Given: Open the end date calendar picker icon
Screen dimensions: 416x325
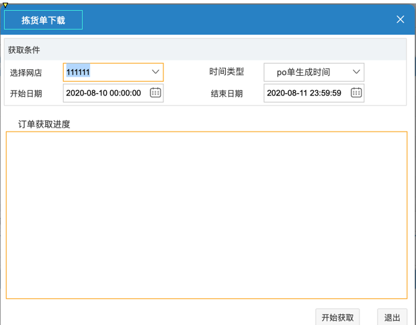Looking at the screenshot, I should point(356,93).
